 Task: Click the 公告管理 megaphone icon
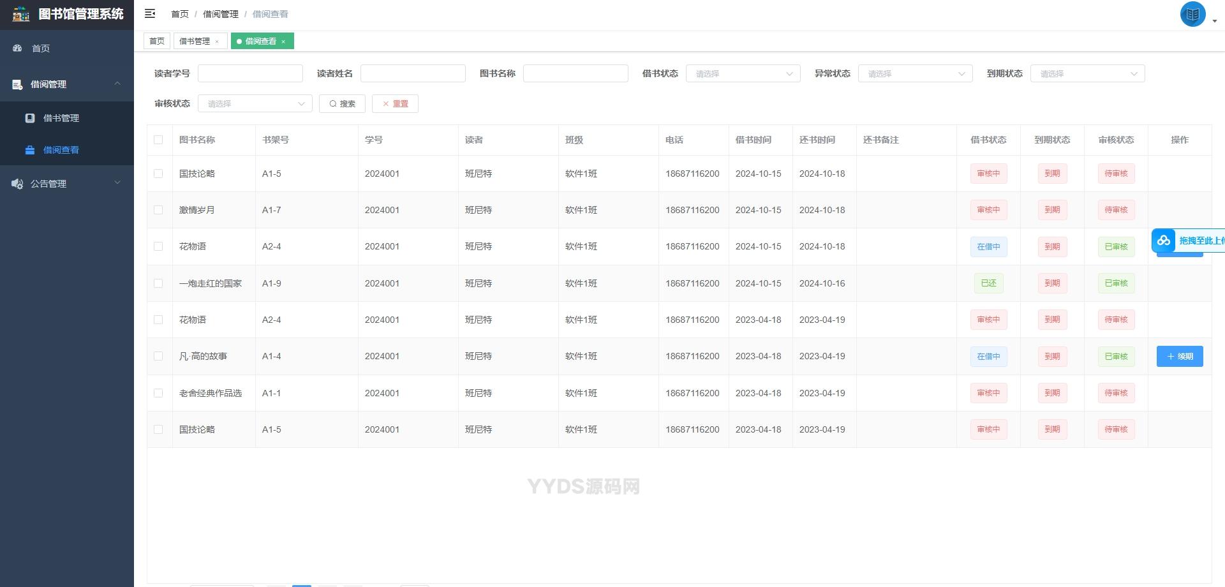[17, 184]
